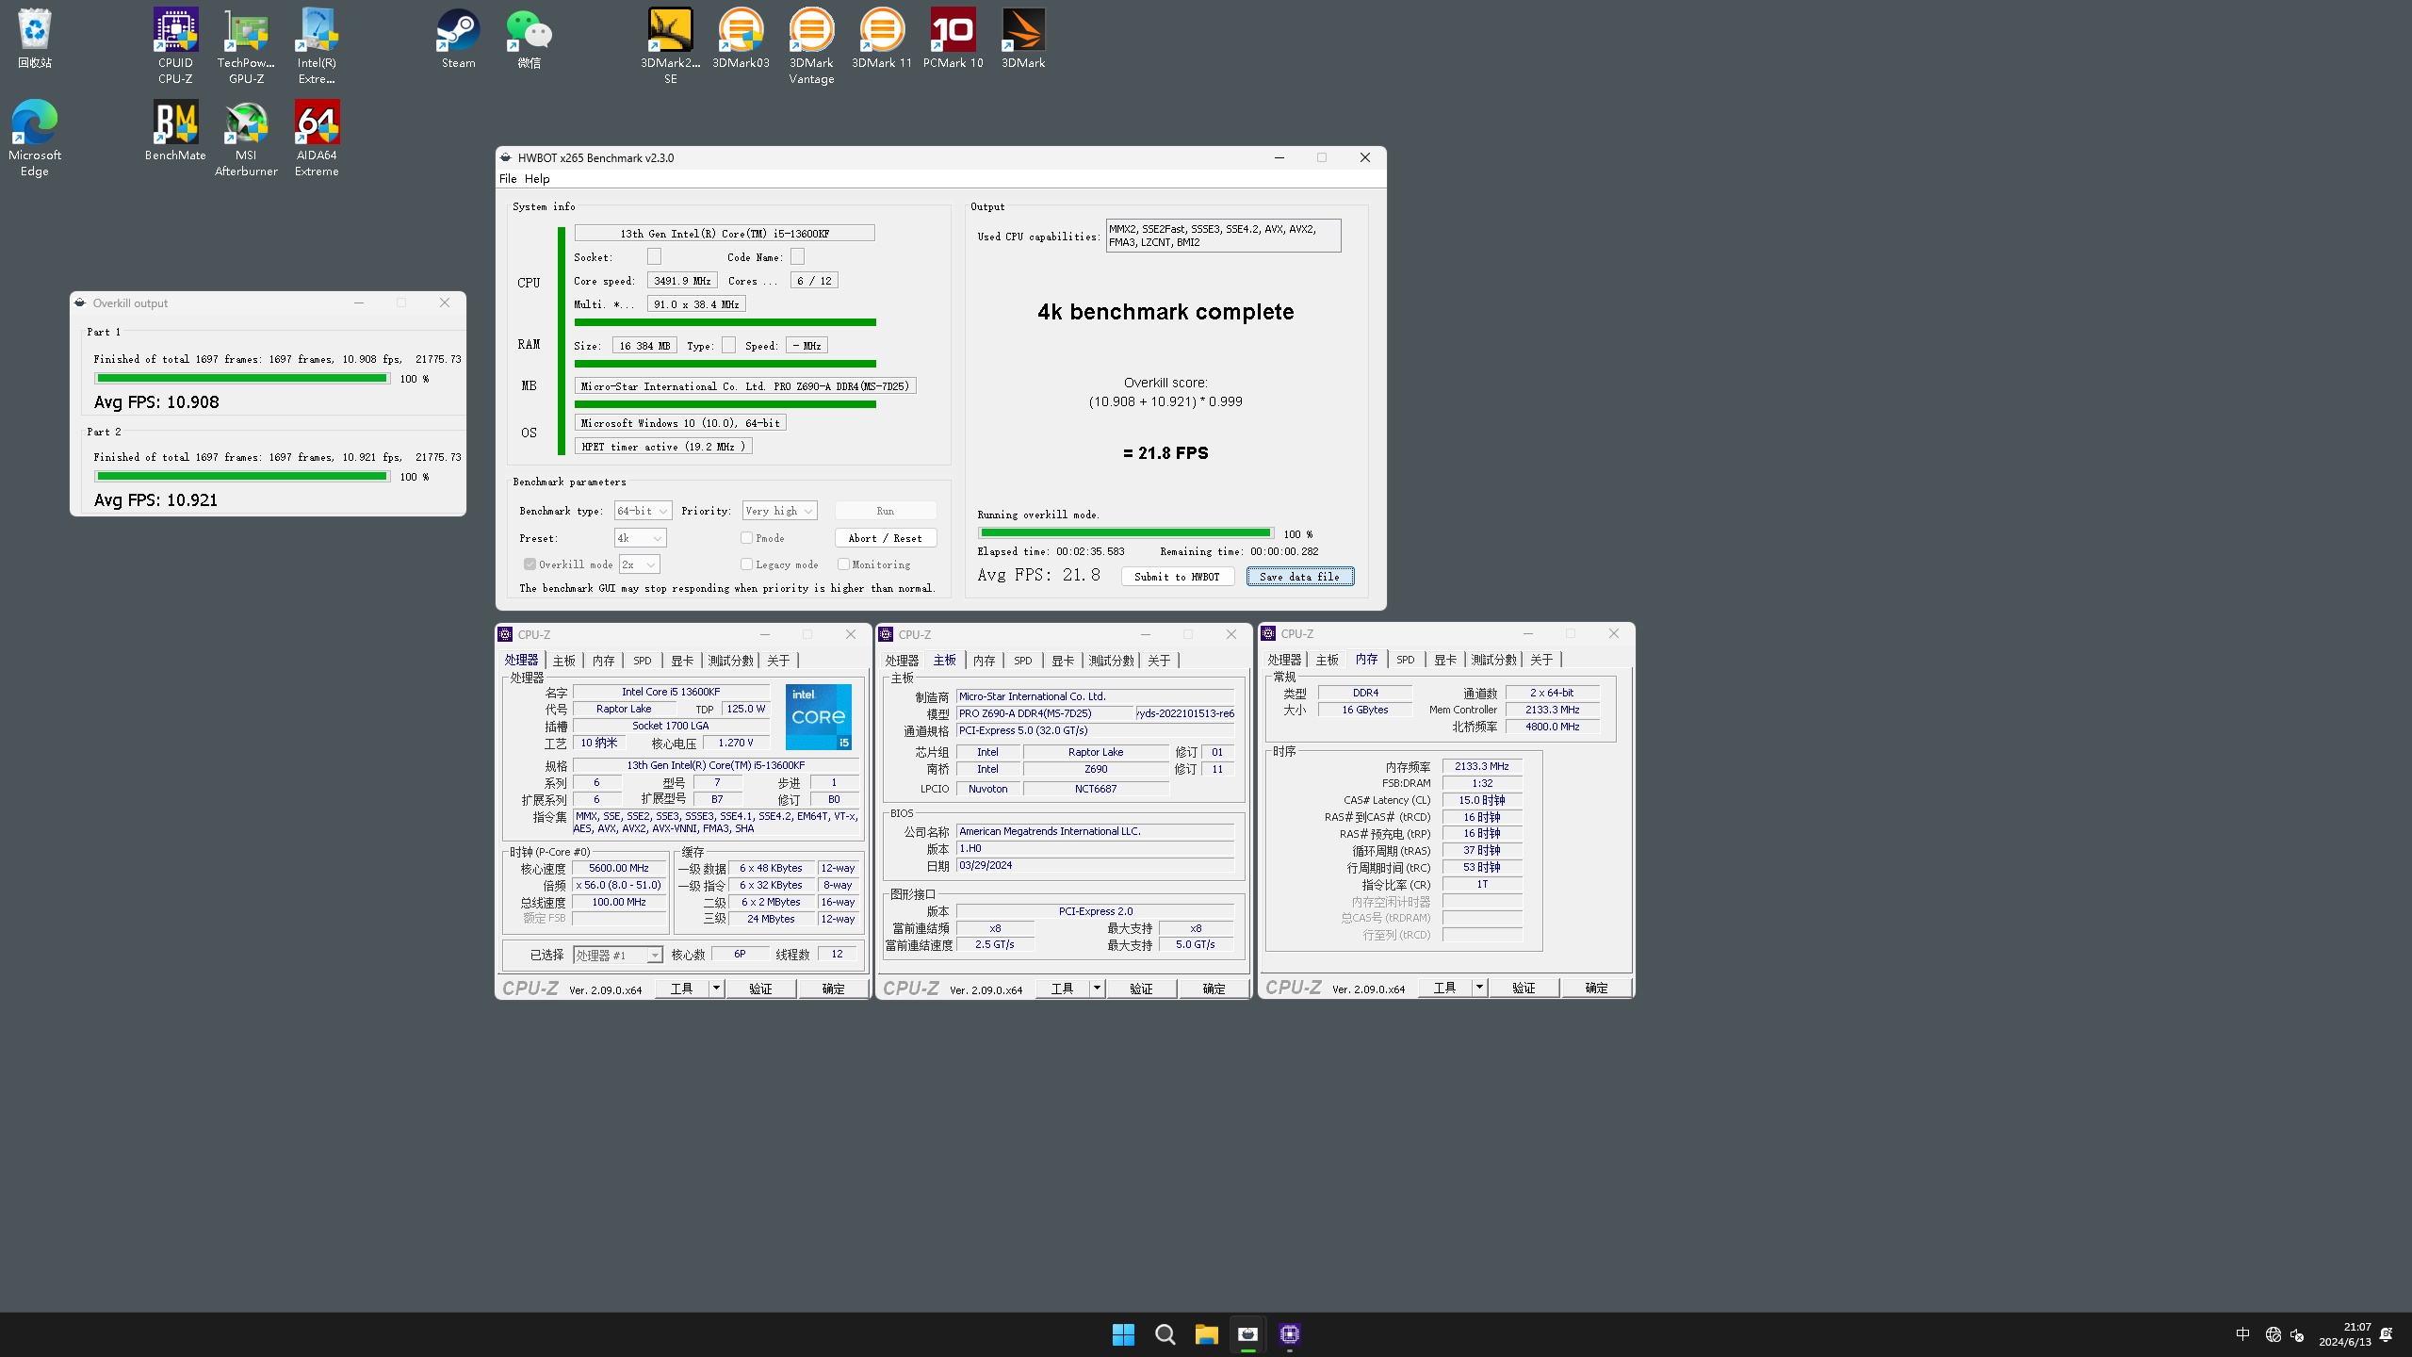2412x1357 pixels.
Task: Launch Steam from desktop
Action: [458, 39]
